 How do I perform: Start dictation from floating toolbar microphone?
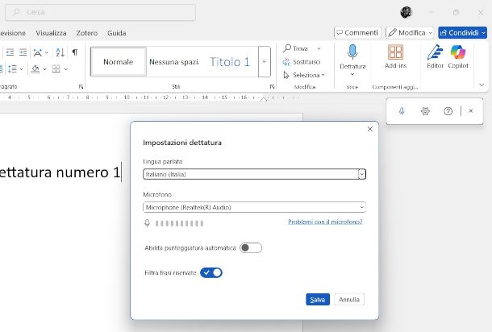point(402,111)
